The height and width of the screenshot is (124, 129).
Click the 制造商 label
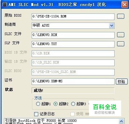[x=10, y=24]
